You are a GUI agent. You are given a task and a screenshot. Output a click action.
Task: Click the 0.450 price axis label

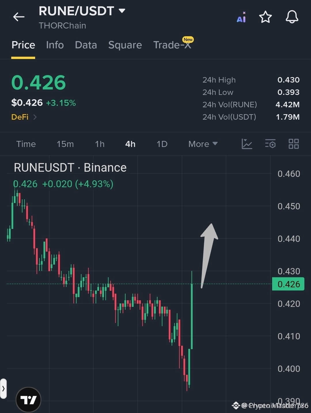pyautogui.click(x=289, y=206)
